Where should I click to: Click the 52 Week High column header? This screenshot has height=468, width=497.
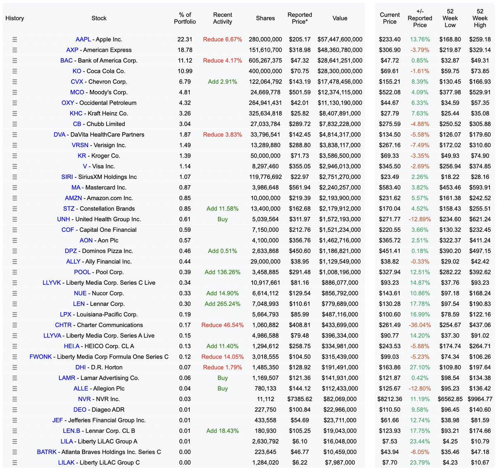[479, 18]
